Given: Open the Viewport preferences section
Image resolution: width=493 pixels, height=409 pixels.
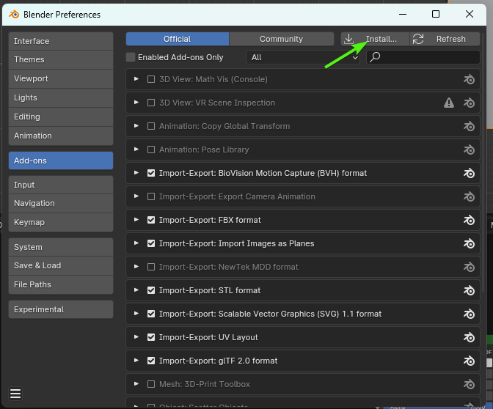Looking at the screenshot, I should tap(61, 78).
